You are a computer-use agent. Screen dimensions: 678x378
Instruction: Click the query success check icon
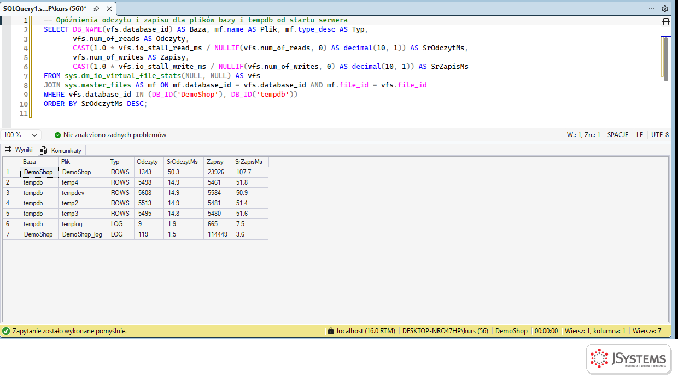[6, 331]
